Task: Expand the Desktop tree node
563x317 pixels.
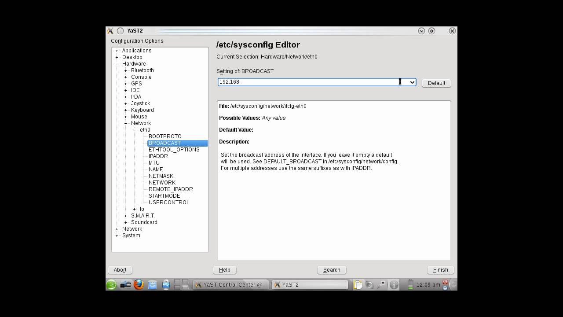Action: coord(117,57)
